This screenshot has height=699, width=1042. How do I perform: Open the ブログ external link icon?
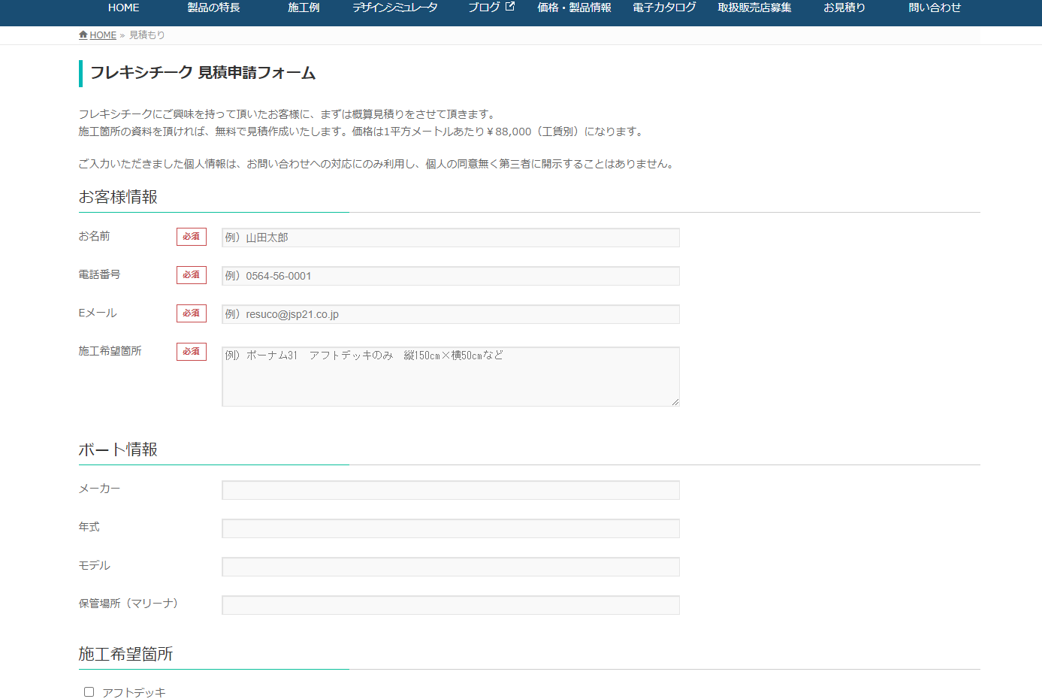[510, 7]
